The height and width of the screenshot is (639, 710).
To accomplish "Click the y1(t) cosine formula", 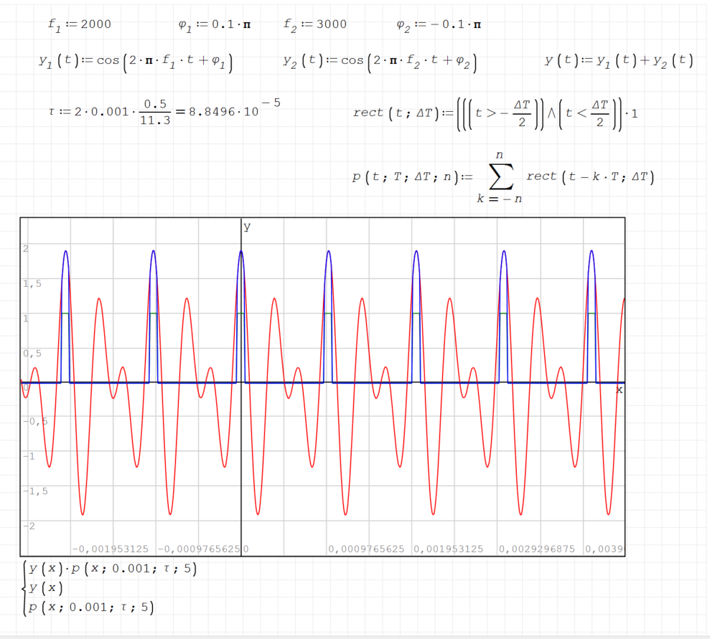I will pyautogui.click(x=138, y=61).
